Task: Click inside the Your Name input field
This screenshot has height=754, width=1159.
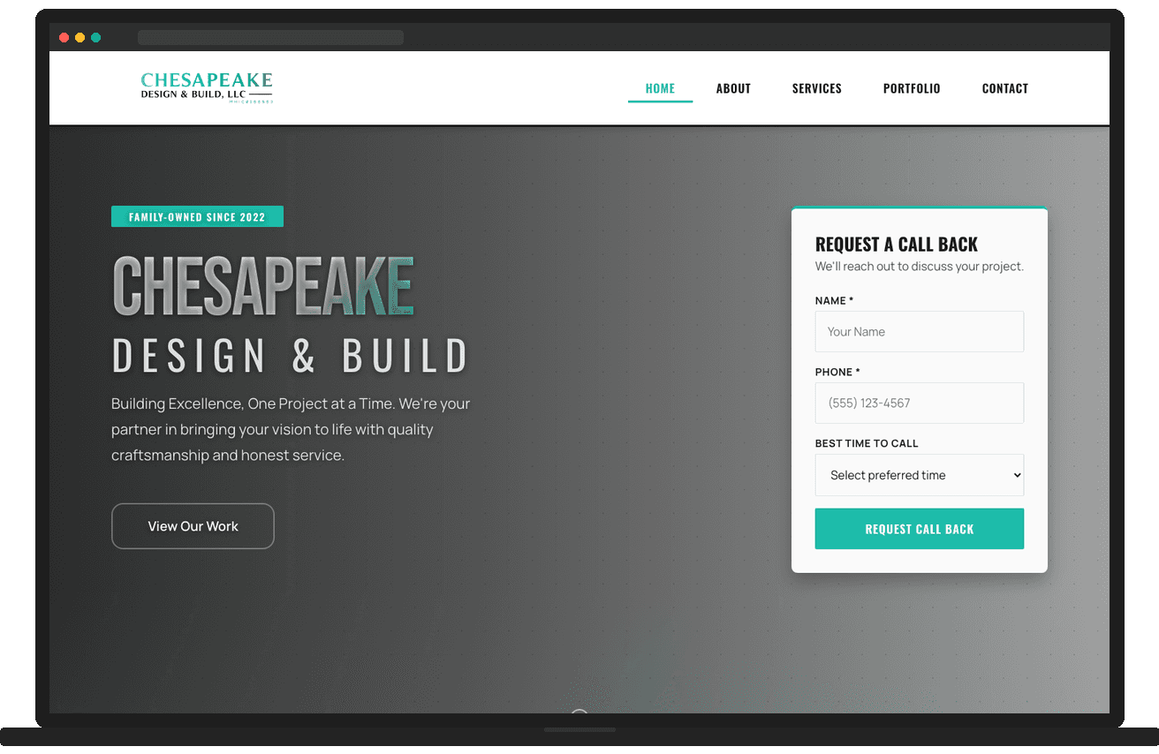Action: tap(919, 331)
